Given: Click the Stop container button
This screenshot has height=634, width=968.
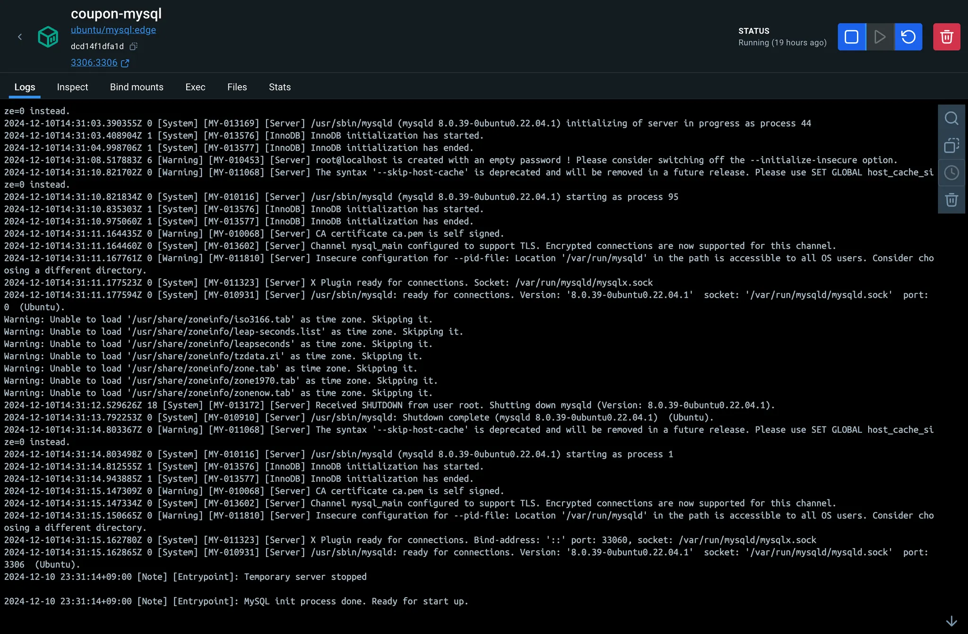Looking at the screenshot, I should click(x=851, y=37).
